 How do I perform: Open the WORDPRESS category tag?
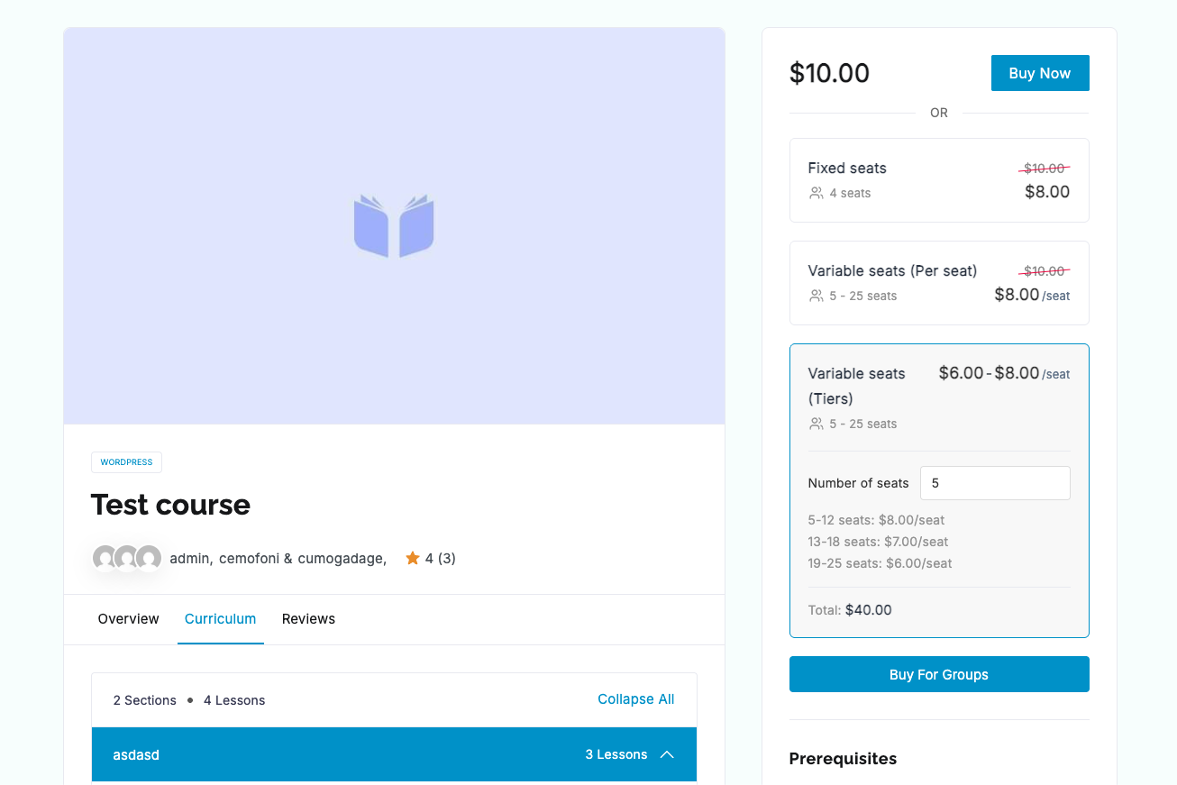pyautogui.click(x=126, y=461)
